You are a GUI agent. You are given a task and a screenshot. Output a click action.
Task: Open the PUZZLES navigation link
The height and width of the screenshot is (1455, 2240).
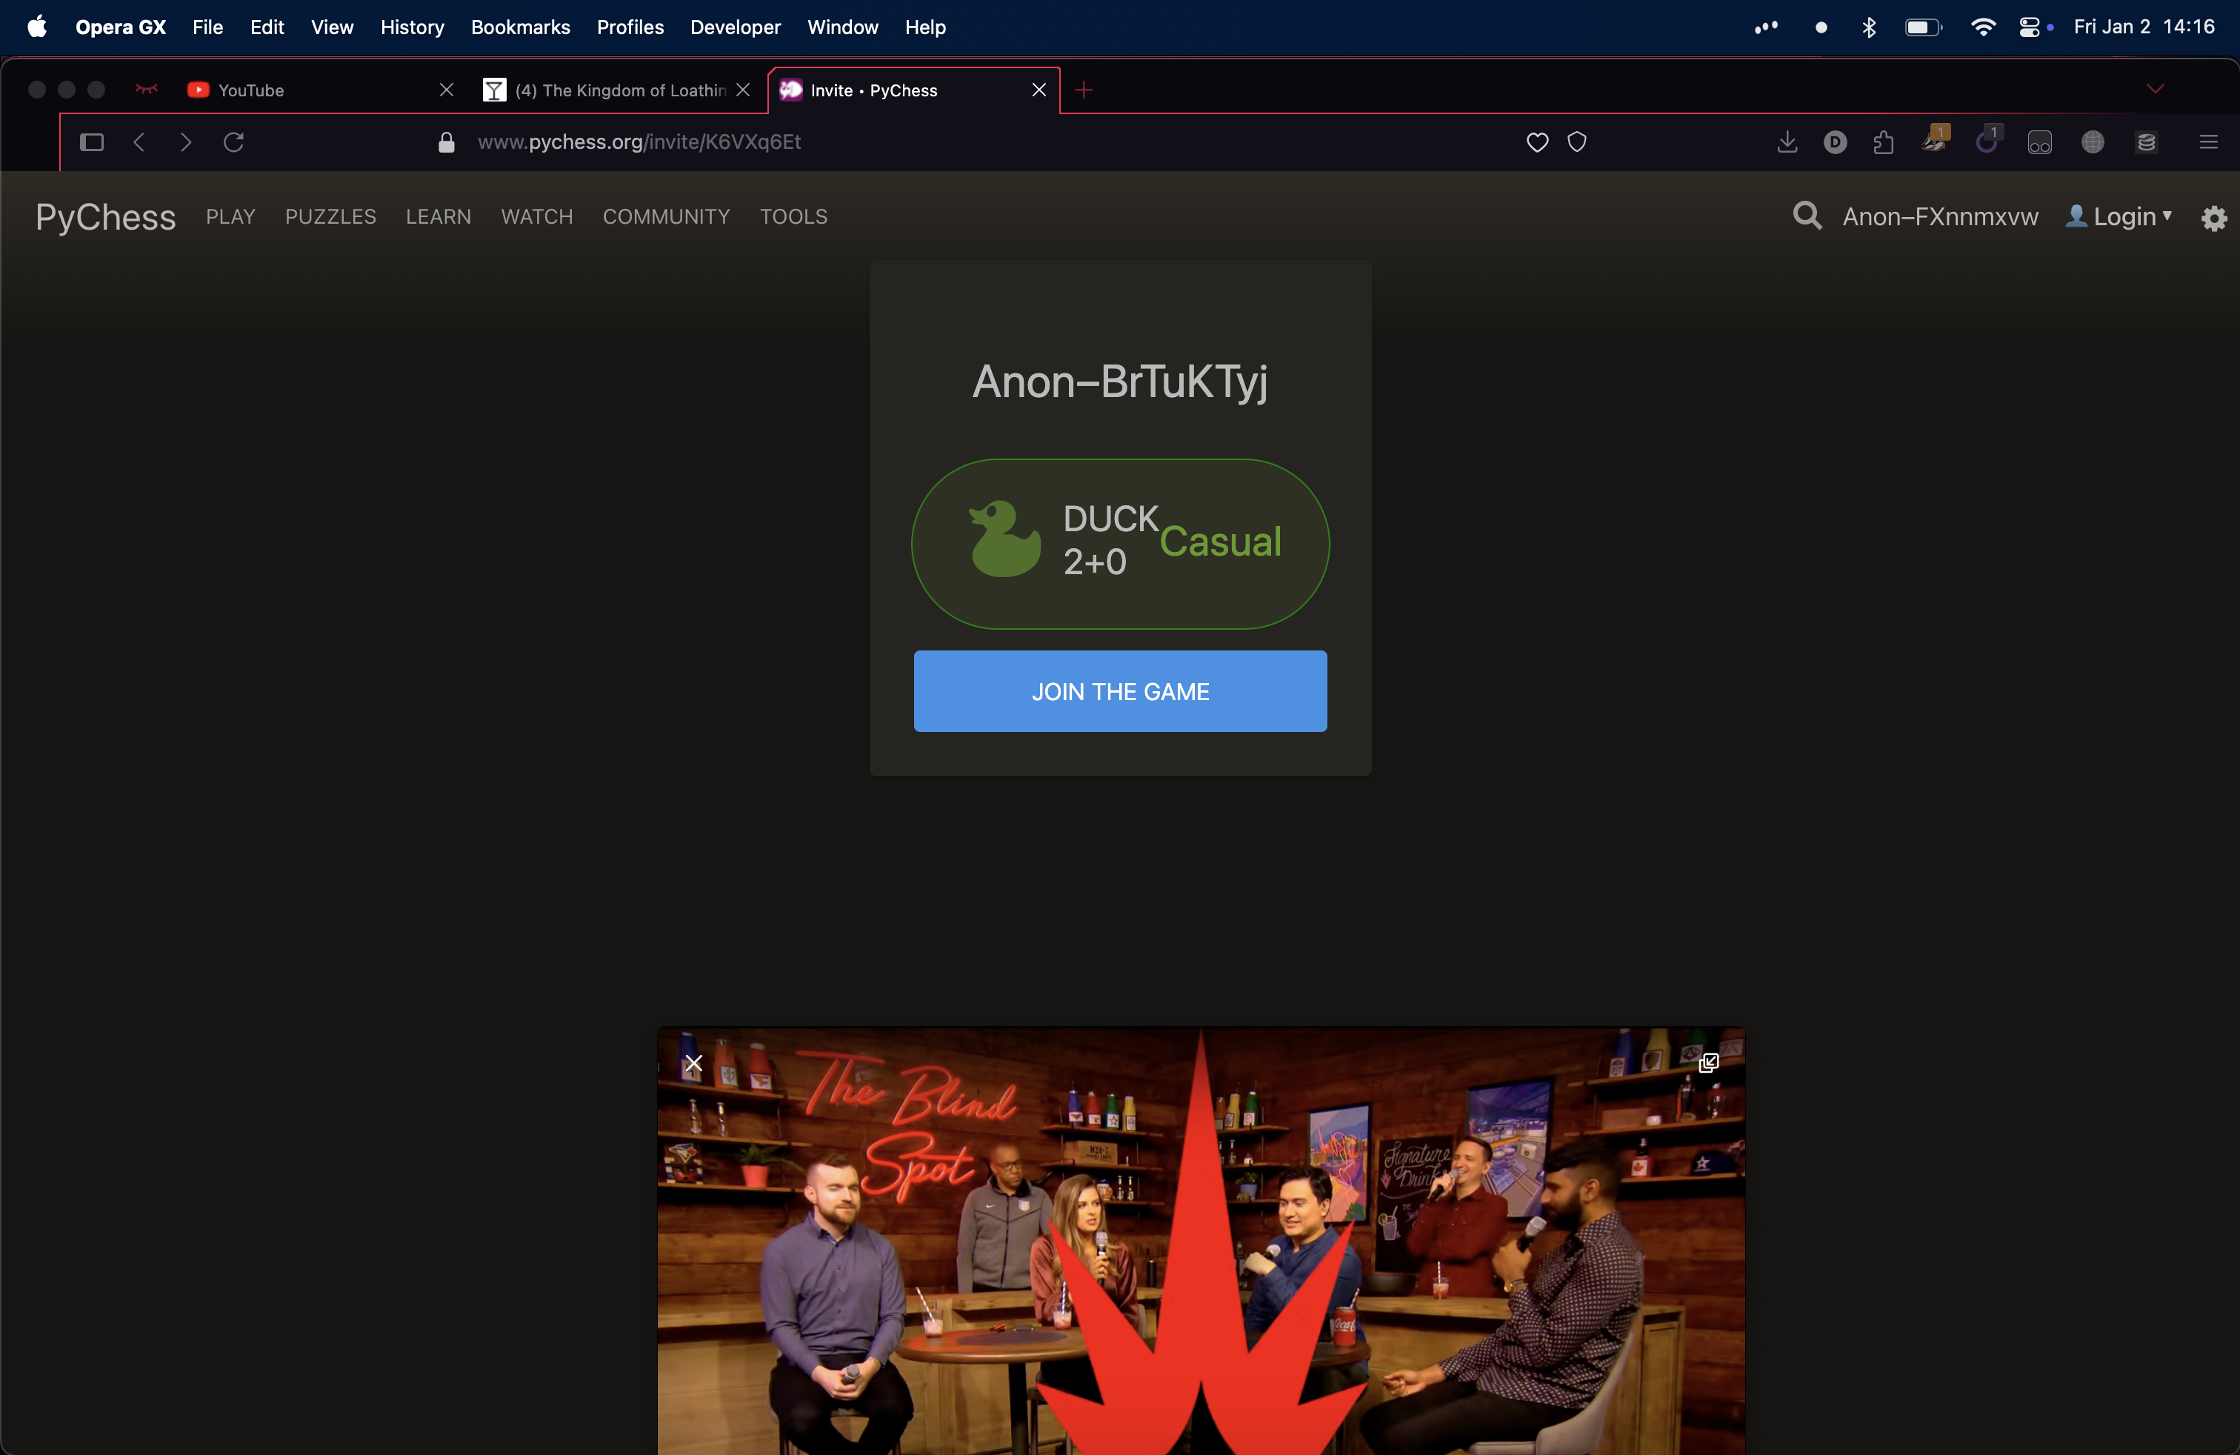click(330, 216)
